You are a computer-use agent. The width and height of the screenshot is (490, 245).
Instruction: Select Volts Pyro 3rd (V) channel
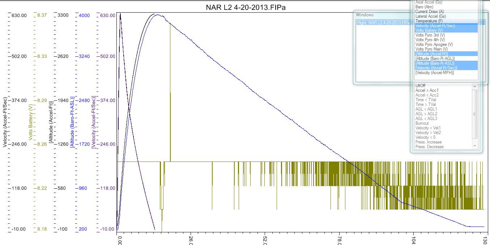point(430,35)
